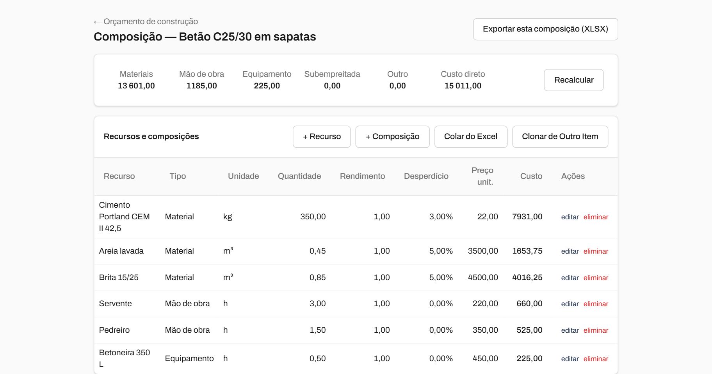
Task: Click the Recursos e composições heading
Action: click(151, 136)
